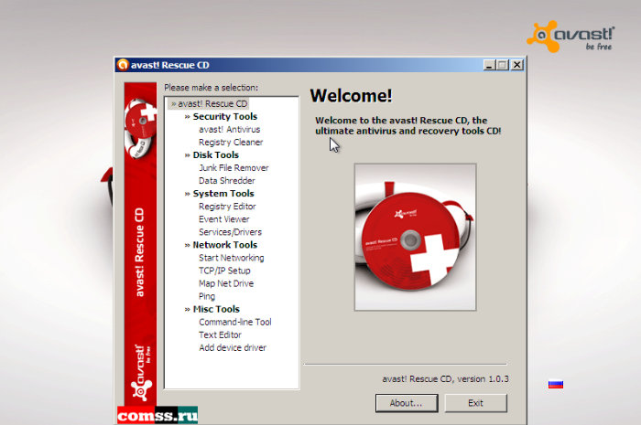Click the rescue CD welcome image
The image size is (641, 425).
tap(415, 237)
